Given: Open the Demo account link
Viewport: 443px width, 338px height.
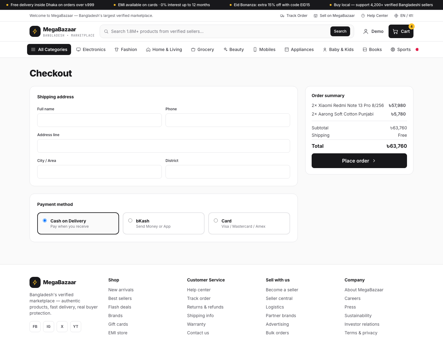Looking at the screenshot, I should click(x=373, y=31).
